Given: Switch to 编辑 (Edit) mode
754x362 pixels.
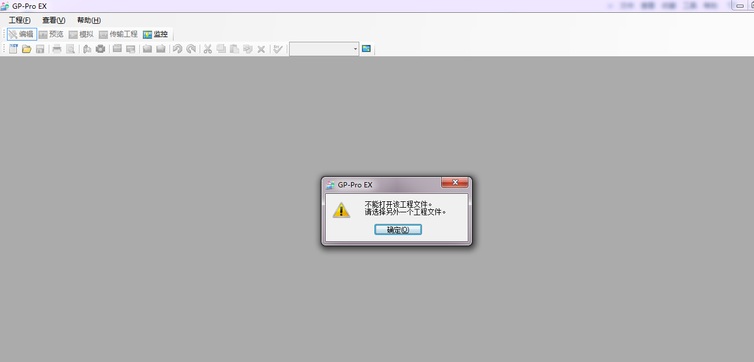Looking at the screenshot, I should point(21,34).
